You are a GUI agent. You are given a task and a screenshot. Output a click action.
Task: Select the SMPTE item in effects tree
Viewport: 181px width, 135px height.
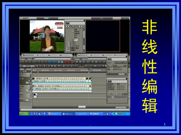[x=74, y=44]
